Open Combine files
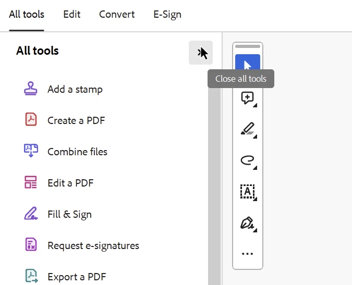Screen dimensions: 352x285 pyautogui.click(x=77, y=152)
